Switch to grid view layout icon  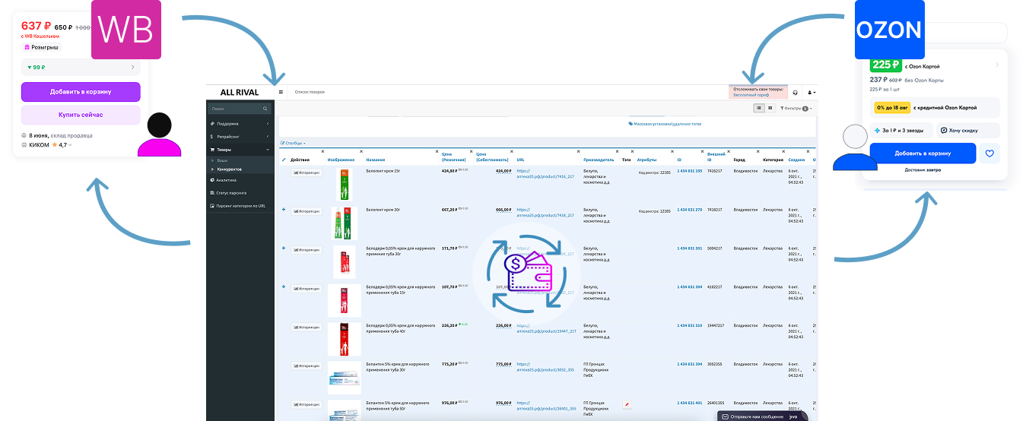click(x=770, y=109)
